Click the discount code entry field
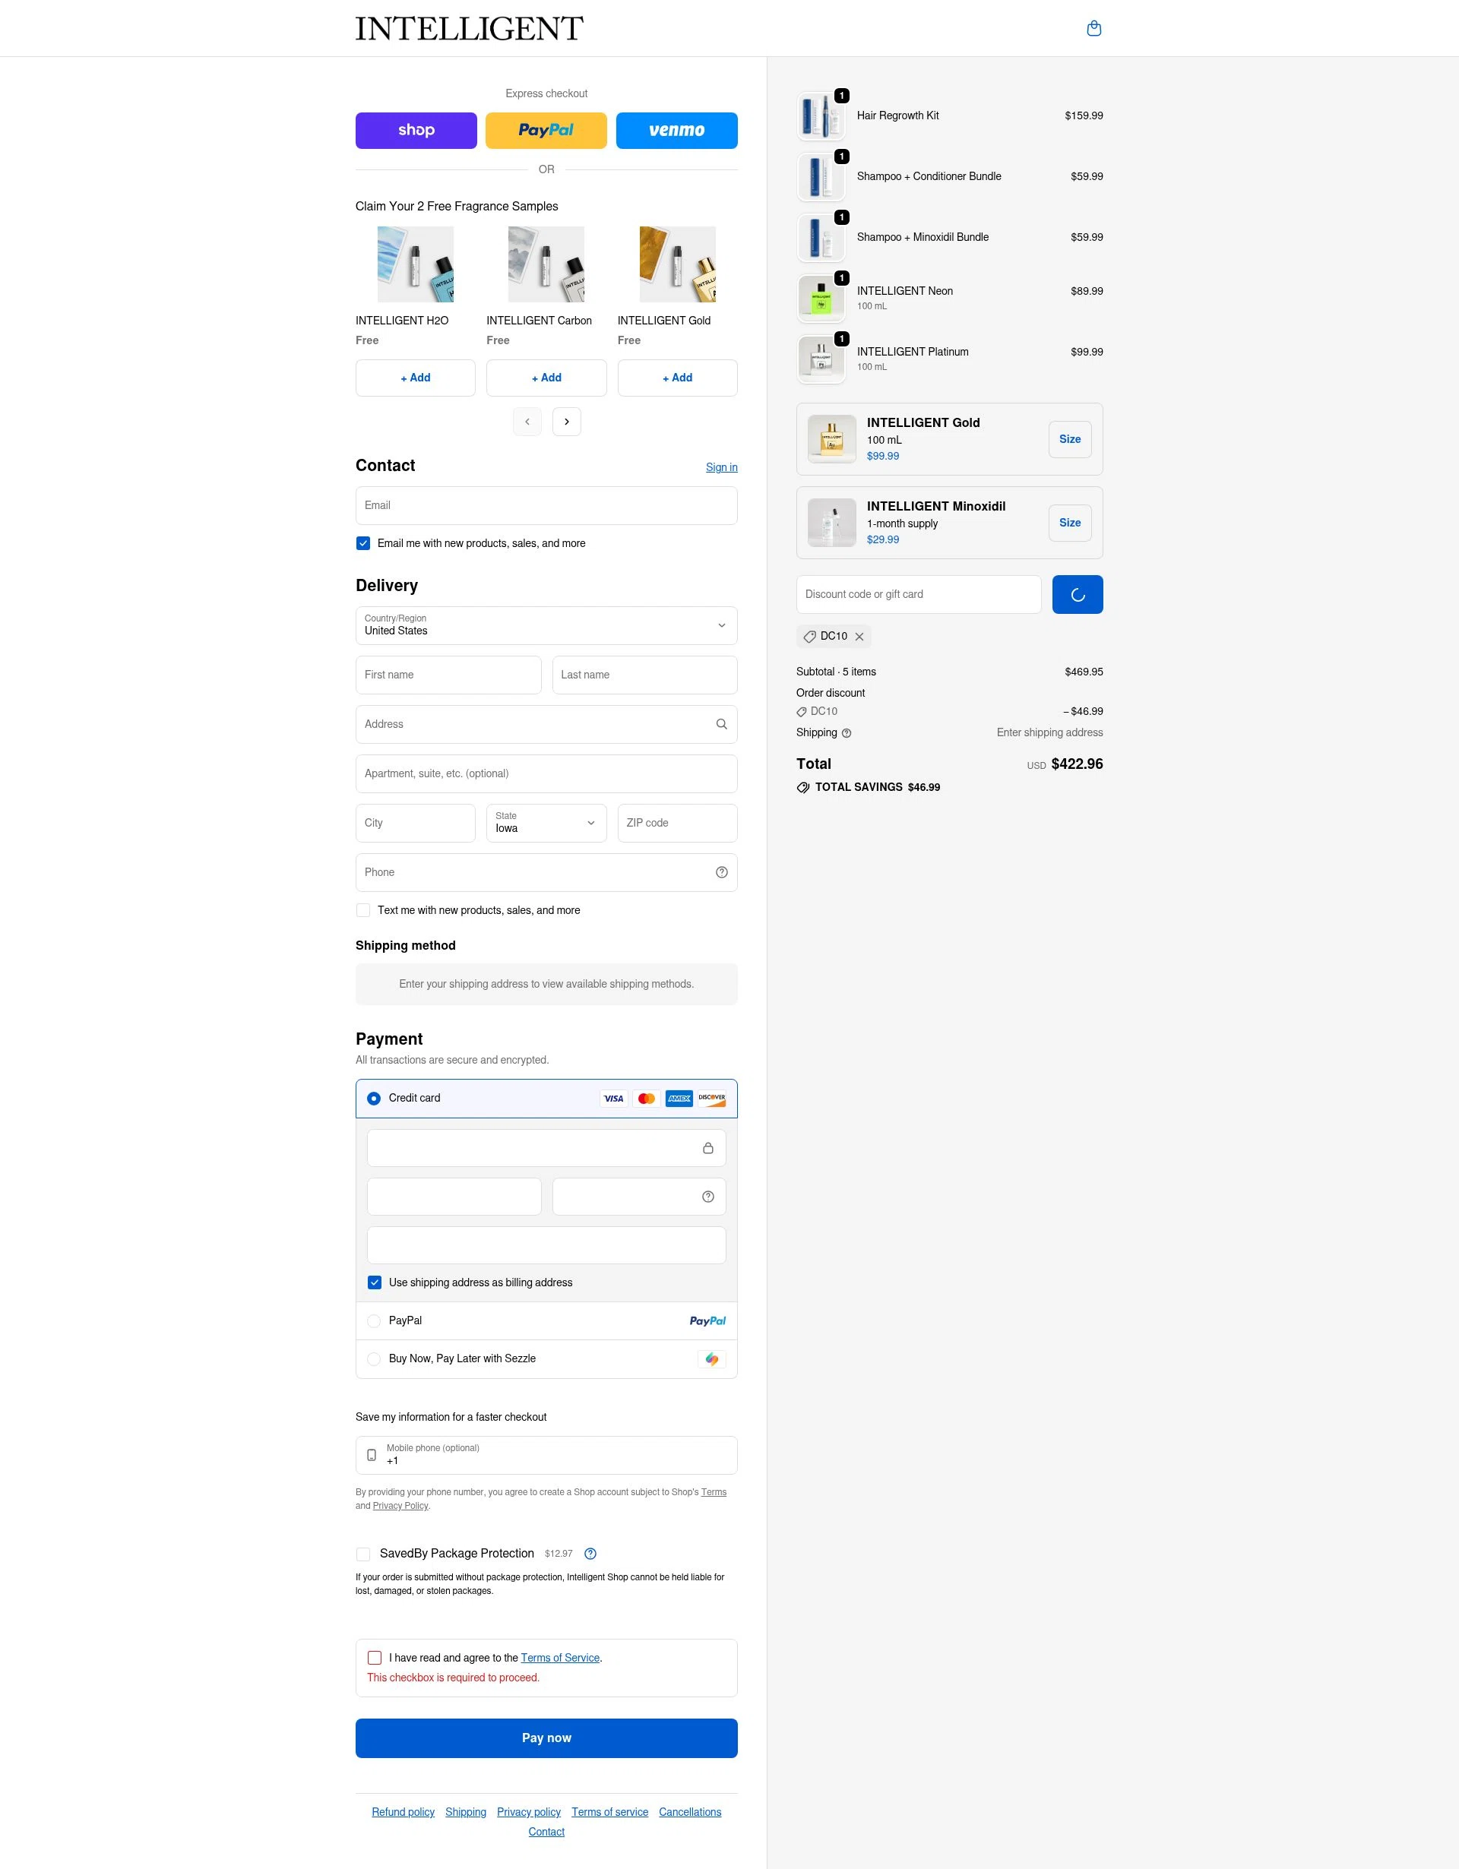 tap(918, 594)
